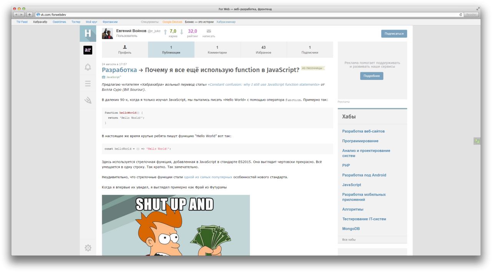Open Программирование hub in sidebar
Screen dimensions: 492x272
tap(360, 141)
